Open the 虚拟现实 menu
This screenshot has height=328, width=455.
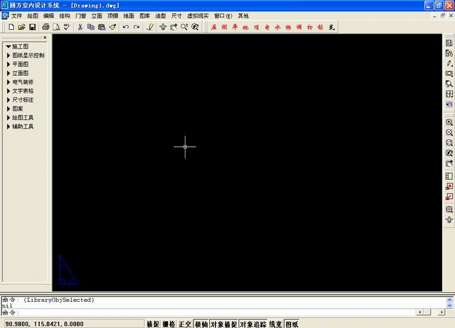[x=198, y=16]
